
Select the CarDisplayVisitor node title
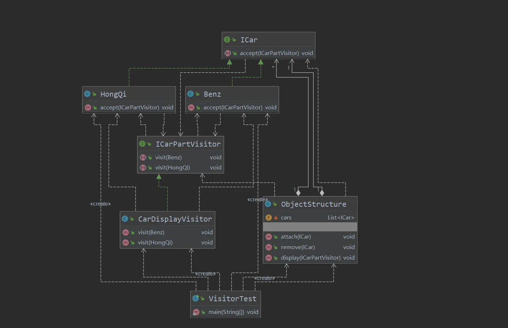175,219
